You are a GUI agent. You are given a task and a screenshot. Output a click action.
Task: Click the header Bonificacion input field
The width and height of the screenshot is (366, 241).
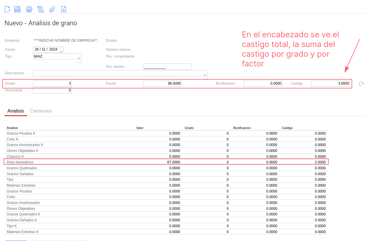(263, 84)
